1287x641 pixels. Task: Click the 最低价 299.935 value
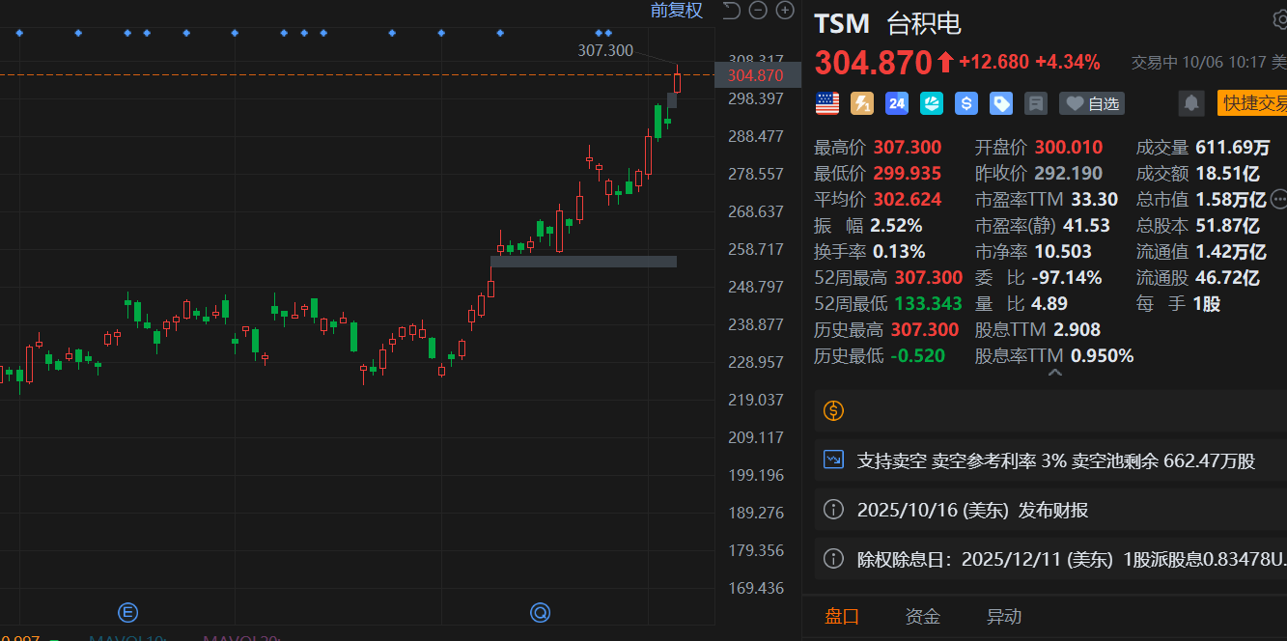[908, 174]
